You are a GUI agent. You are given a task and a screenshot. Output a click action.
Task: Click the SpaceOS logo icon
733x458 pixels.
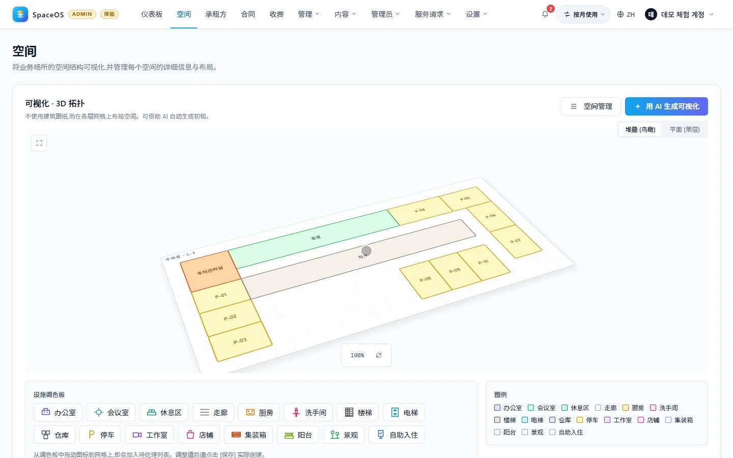click(x=20, y=14)
